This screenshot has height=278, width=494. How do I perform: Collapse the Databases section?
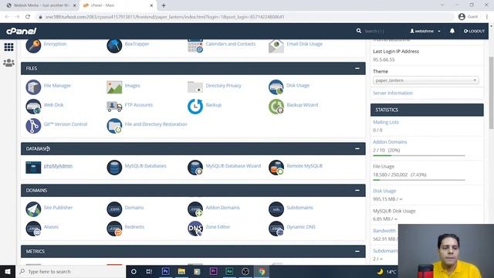[357, 148]
